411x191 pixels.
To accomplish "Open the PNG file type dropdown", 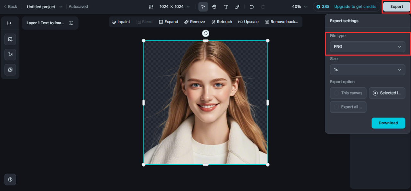I will click(x=367, y=47).
